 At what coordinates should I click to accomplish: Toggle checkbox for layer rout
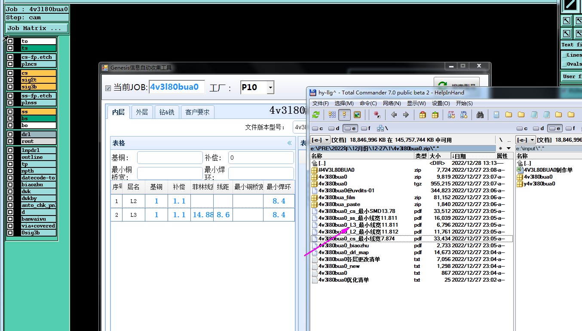[11, 141]
